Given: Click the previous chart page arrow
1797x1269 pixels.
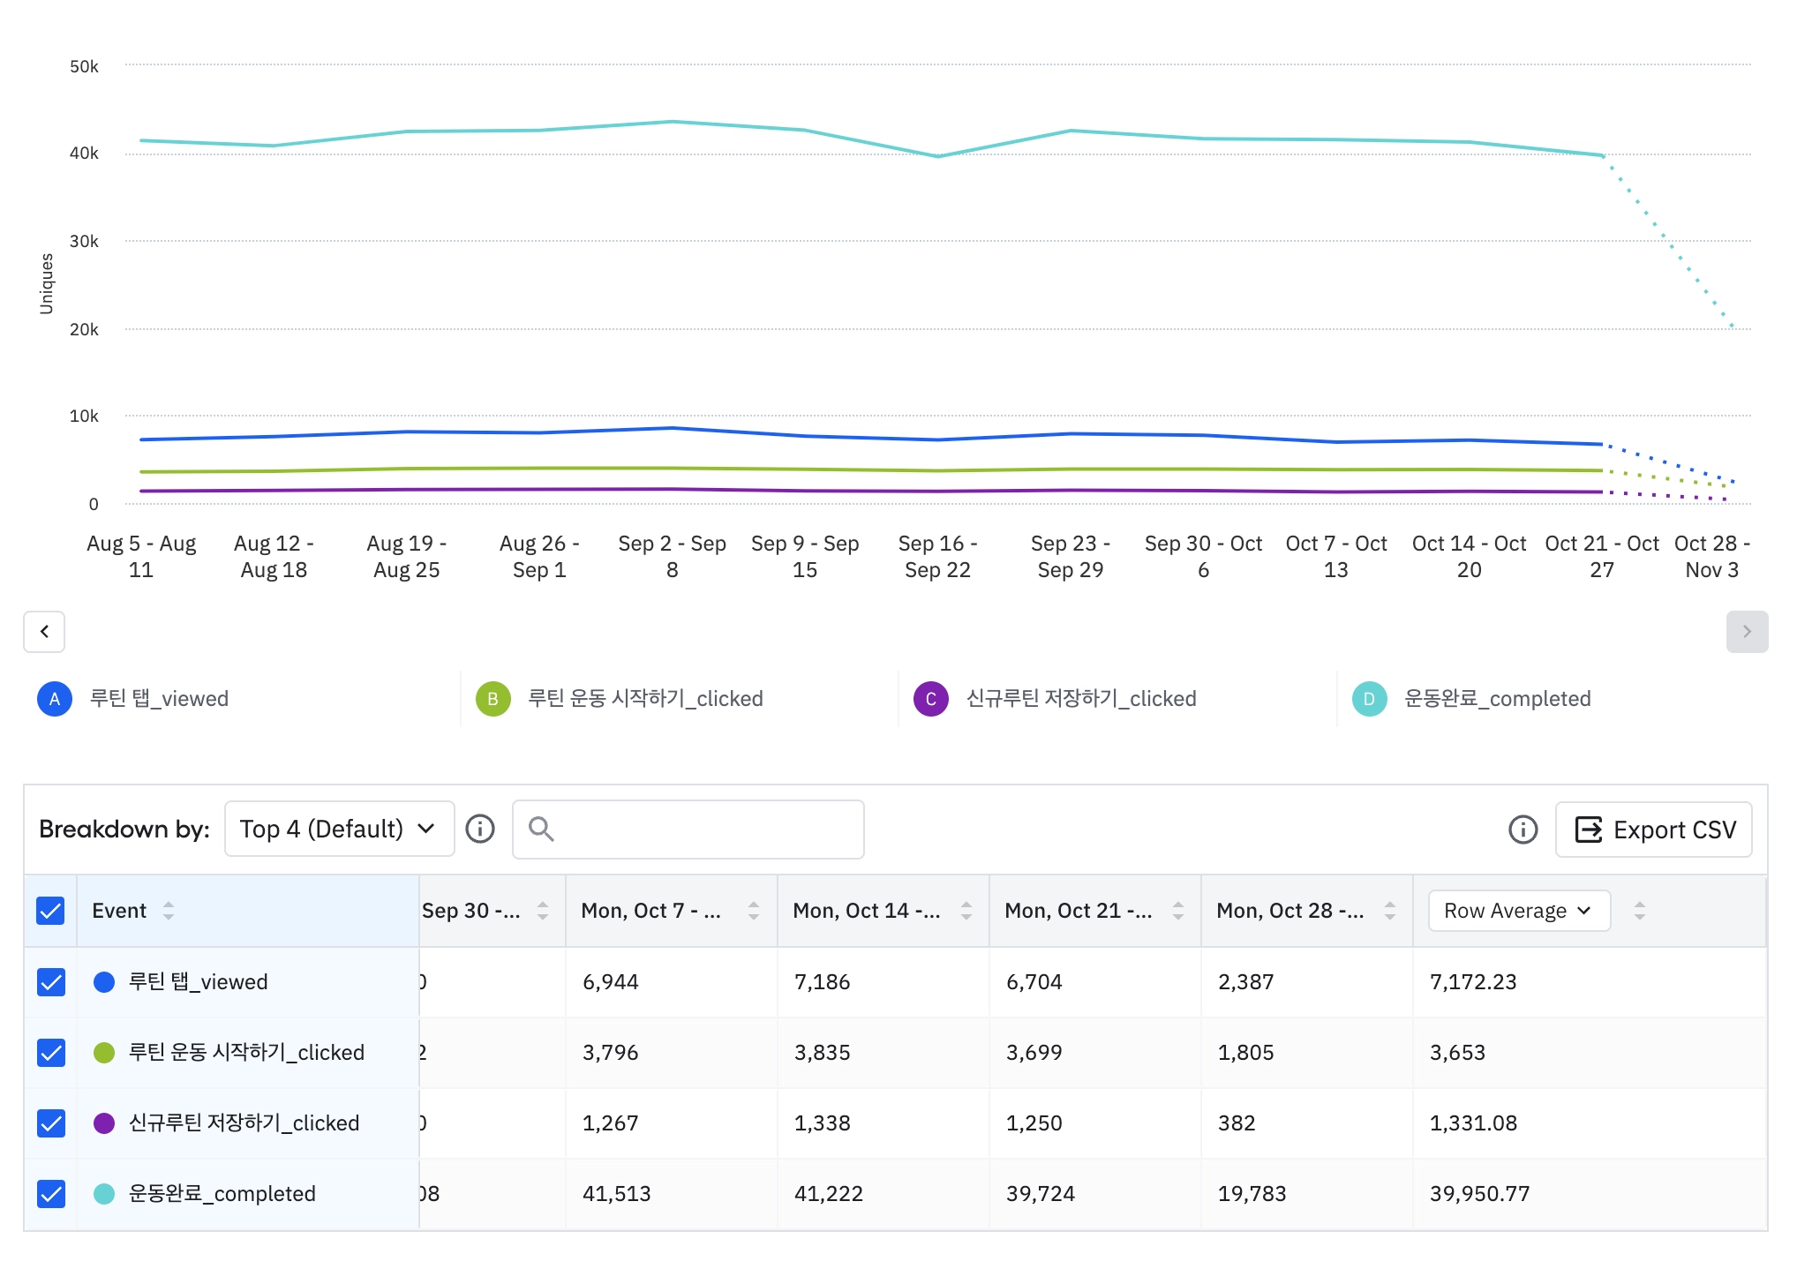Looking at the screenshot, I should pos(44,632).
